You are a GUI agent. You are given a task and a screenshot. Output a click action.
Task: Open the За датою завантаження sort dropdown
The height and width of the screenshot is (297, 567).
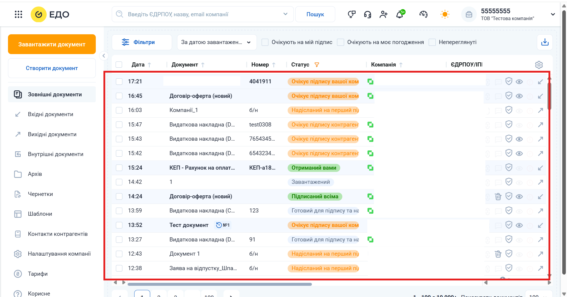click(x=217, y=42)
